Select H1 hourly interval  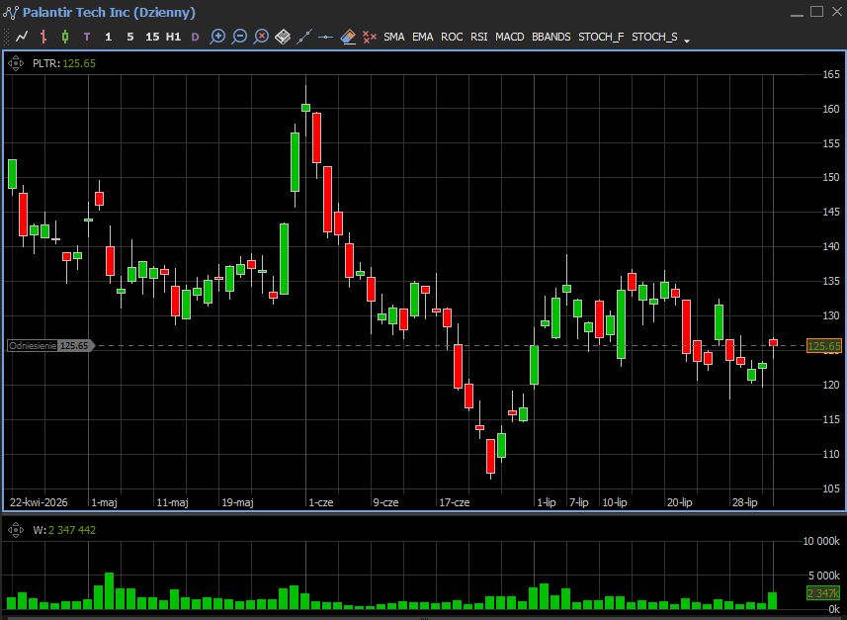[x=173, y=37]
